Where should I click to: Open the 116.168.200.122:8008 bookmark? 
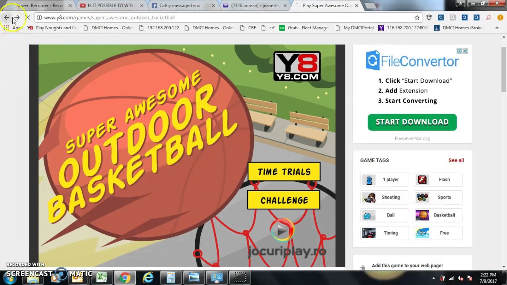(x=404, y=28)
